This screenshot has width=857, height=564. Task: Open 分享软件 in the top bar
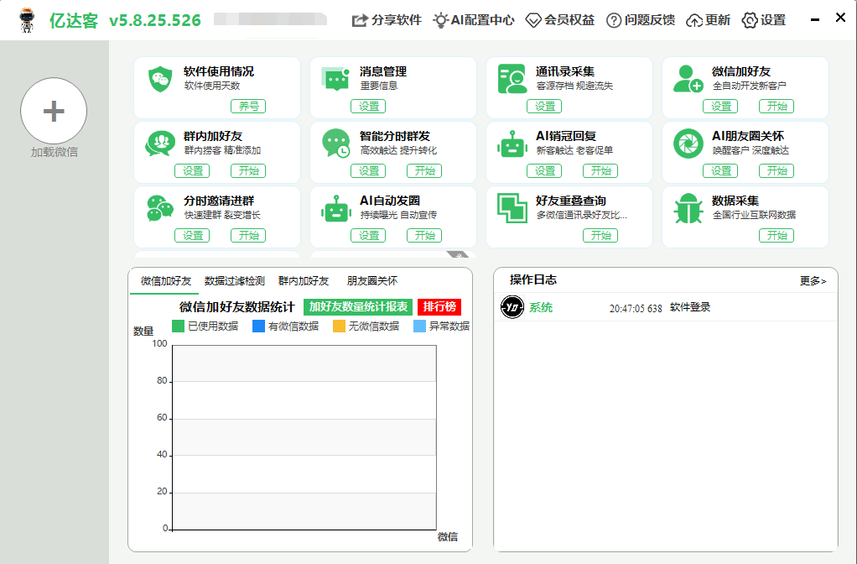click(x=387, y=21)
